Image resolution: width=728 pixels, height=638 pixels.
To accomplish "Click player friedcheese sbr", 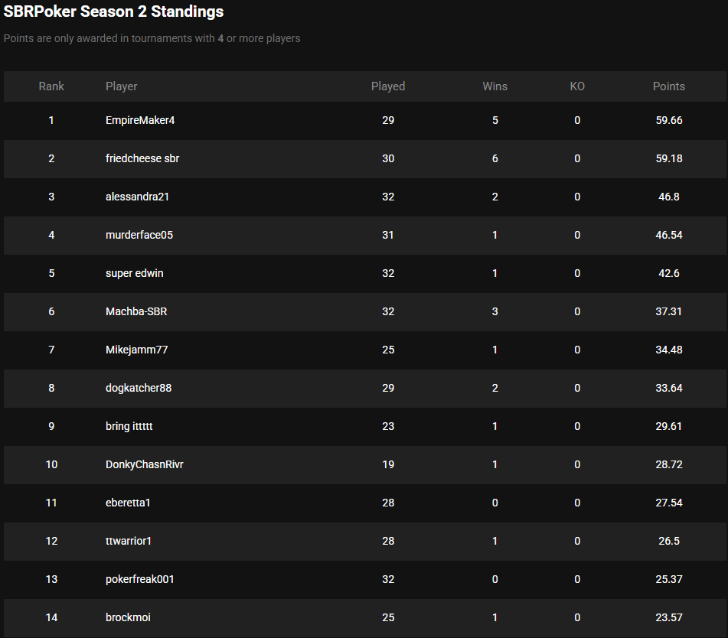I will (x=142, y=158).
